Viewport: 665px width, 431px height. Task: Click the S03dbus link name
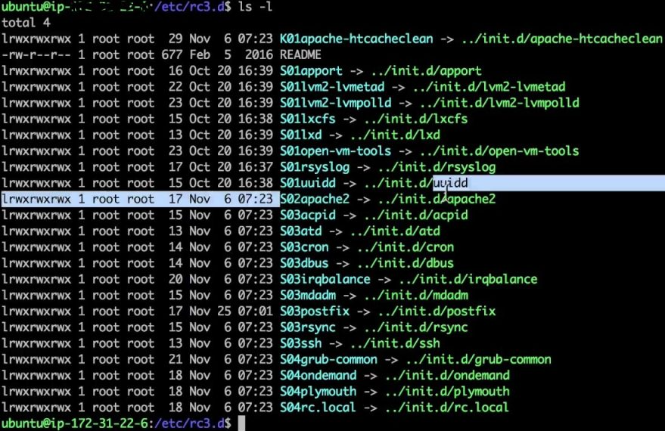(304, 264)
